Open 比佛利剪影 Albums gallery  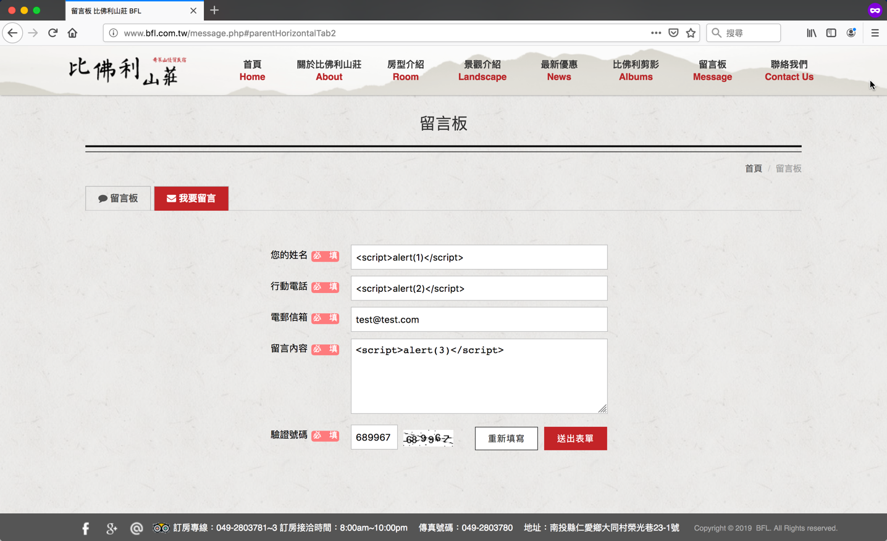click(636, 70)
